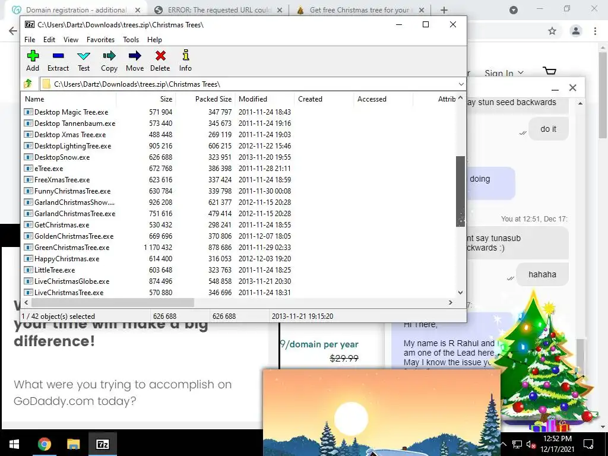Click the file icon beside LittleTree.exe
The height and width of the screenshot is (456, 608).
(28, 270)
